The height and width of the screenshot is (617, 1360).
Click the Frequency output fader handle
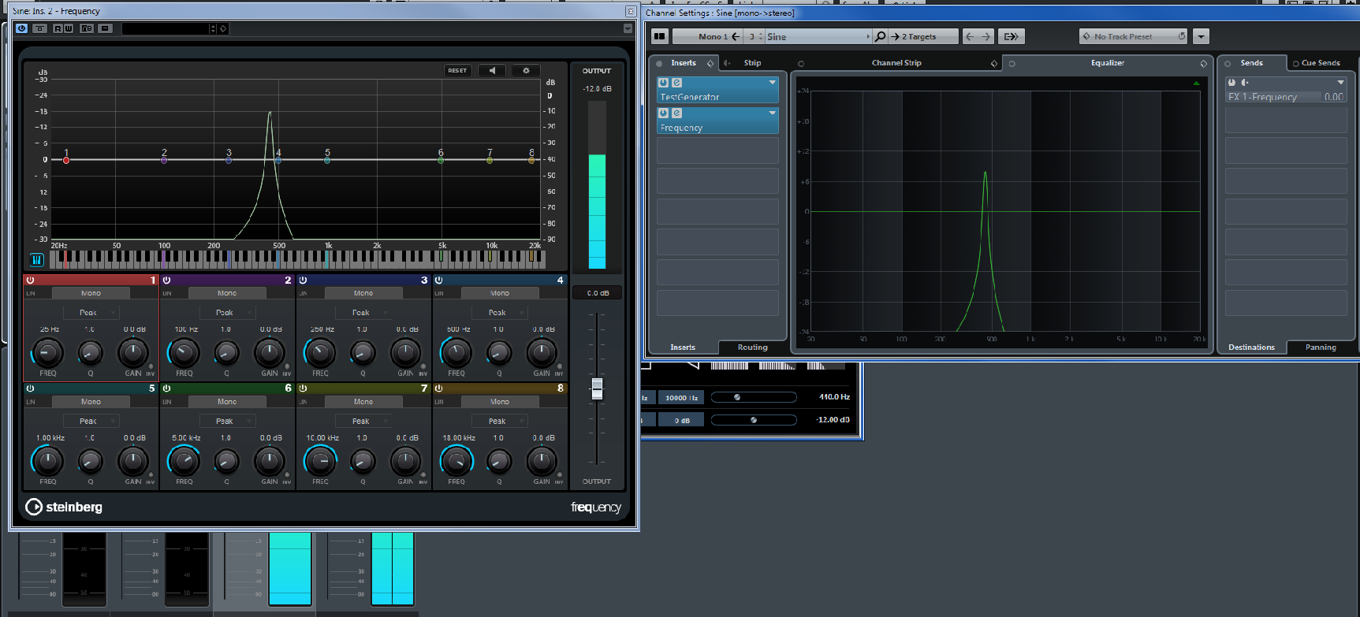point(597,388)
